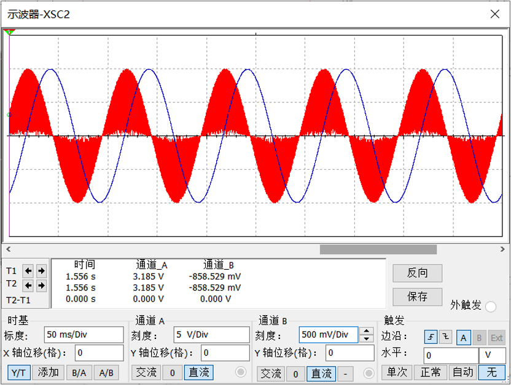Toggle Channel B radio indicator
The width and height of the screenshot is (511, 385).
point(369,373)
